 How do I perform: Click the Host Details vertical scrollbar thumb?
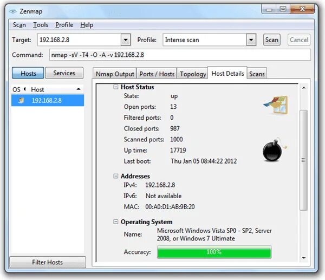pos(304,160)
